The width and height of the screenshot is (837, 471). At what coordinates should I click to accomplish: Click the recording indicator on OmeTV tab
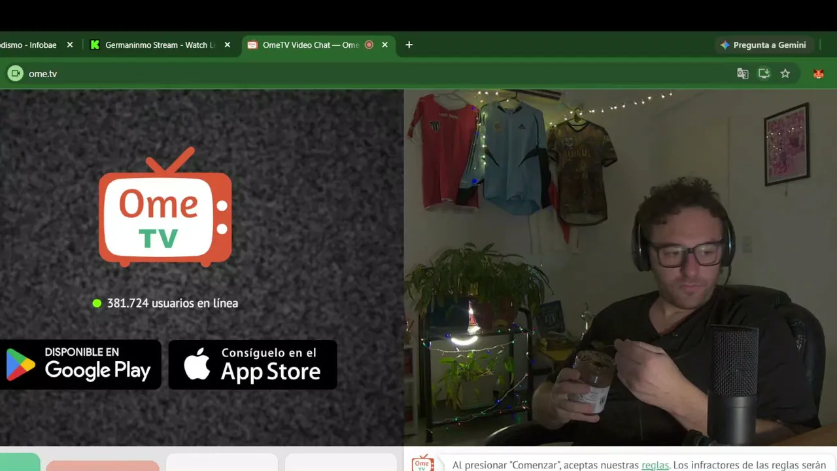369,45
